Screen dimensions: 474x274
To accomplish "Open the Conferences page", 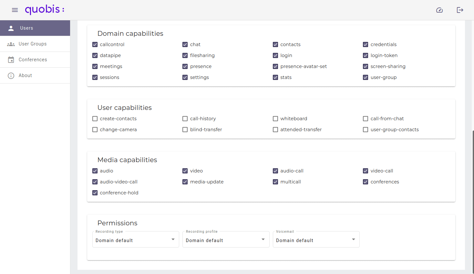I will click(35, 60).
